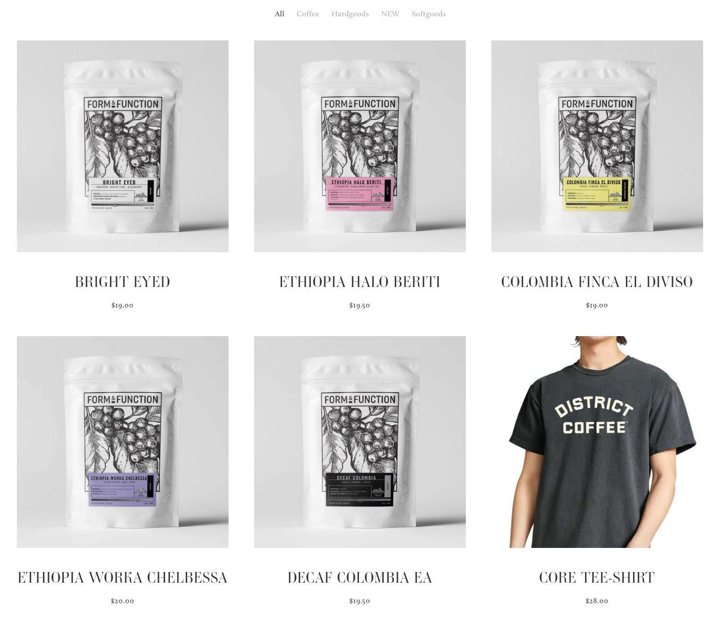
Task: Click the BRIGHT EYED product title
Action: coord(123,282)
